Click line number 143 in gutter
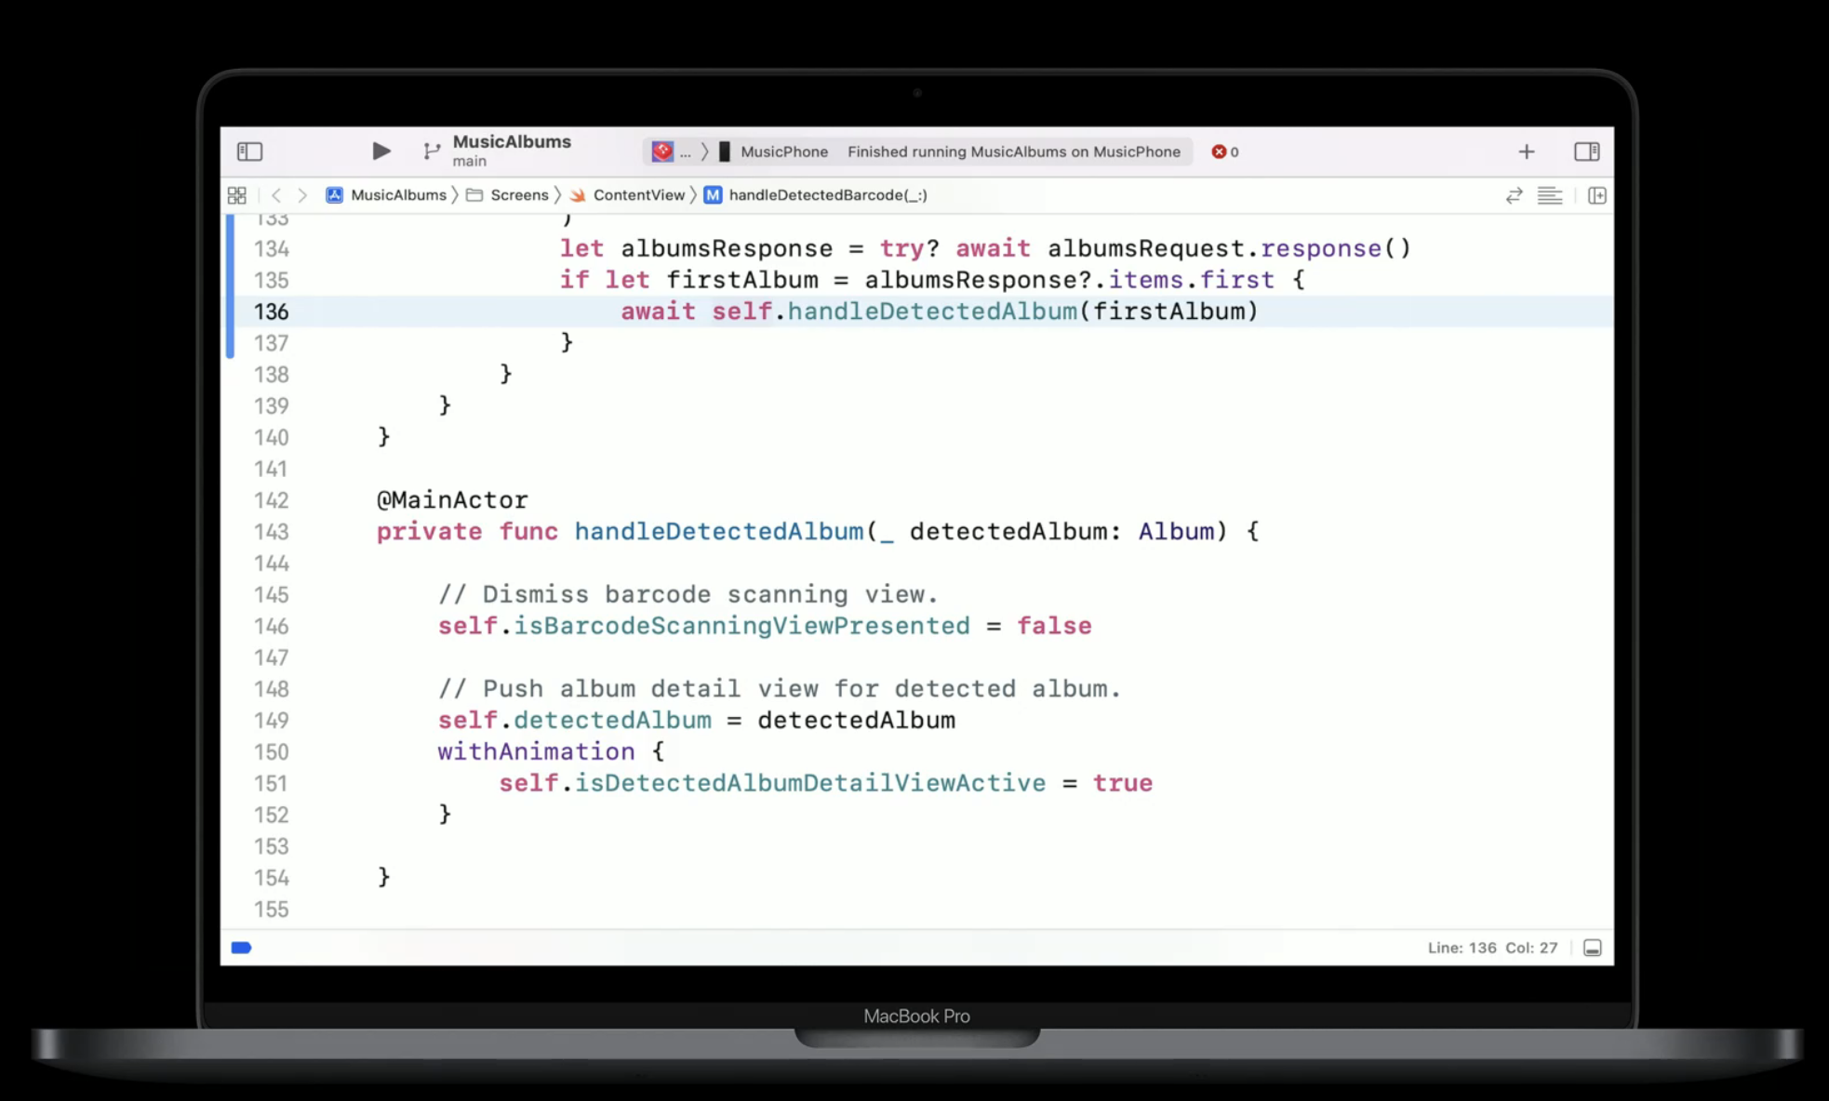The height and width of the screenshot is (1101, 1829). click(272, 532)
